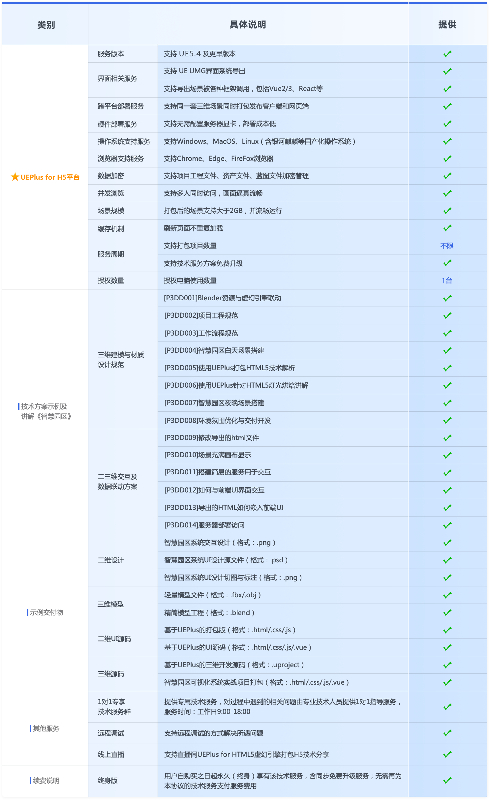Click the checkmark in the 场景规模 row

pyautogui.click(x=447, y=211)
